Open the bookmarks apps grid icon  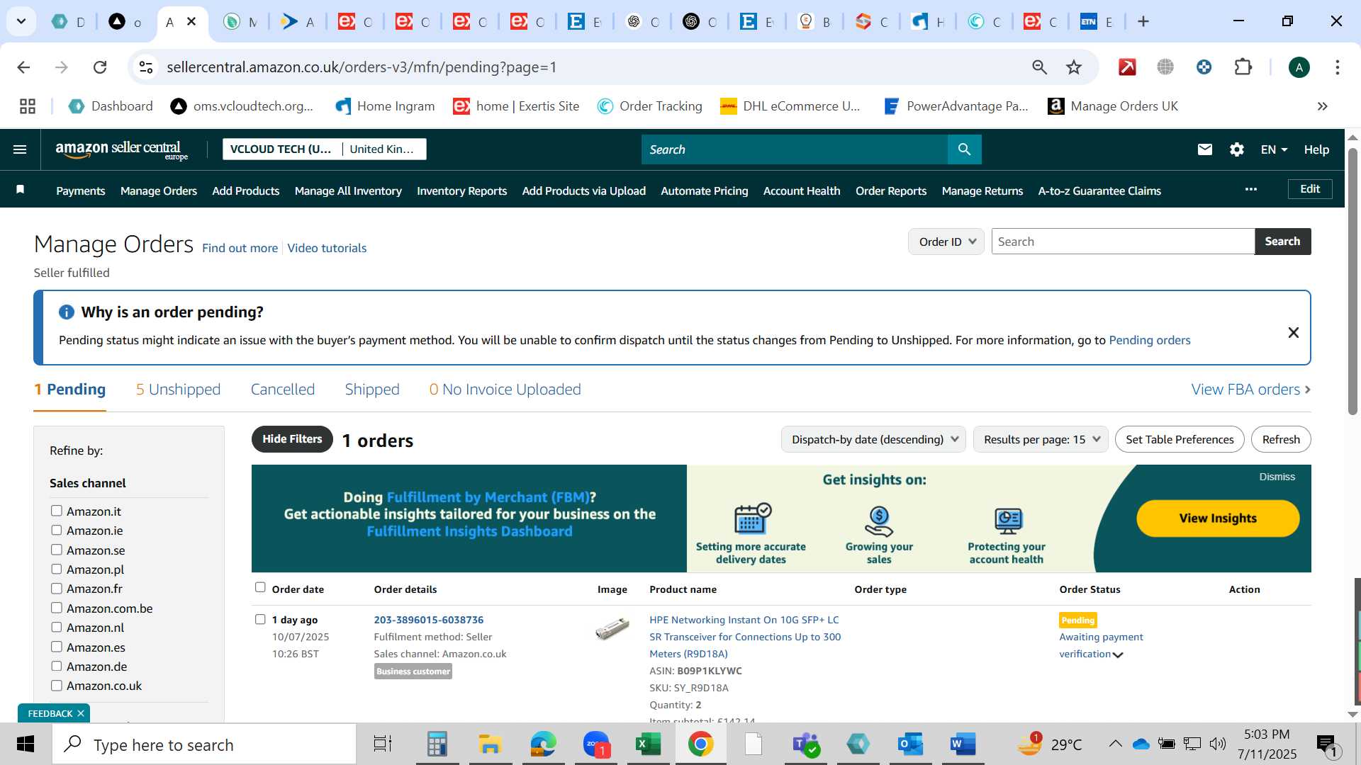click(x=28, y=106)
